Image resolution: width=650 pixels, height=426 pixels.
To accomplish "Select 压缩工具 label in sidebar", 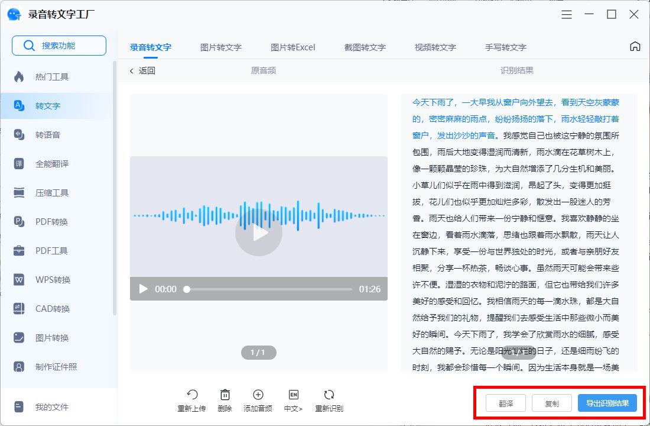I will (x=52, y=193).
